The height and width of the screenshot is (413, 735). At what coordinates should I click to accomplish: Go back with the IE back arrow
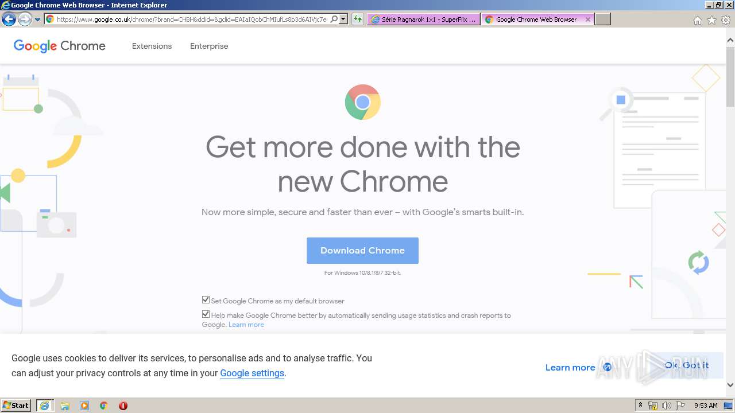9,20
